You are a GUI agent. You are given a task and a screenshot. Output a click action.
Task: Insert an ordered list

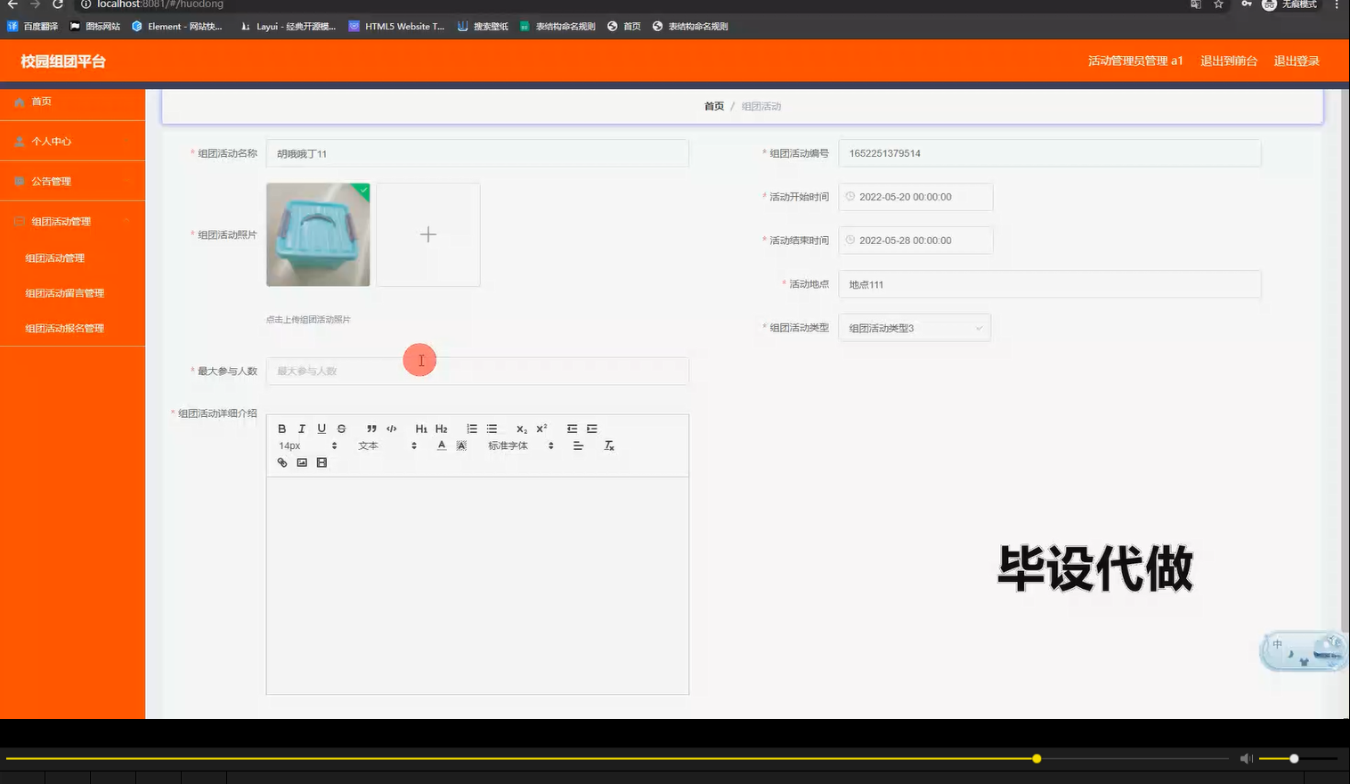click(471, 429)
